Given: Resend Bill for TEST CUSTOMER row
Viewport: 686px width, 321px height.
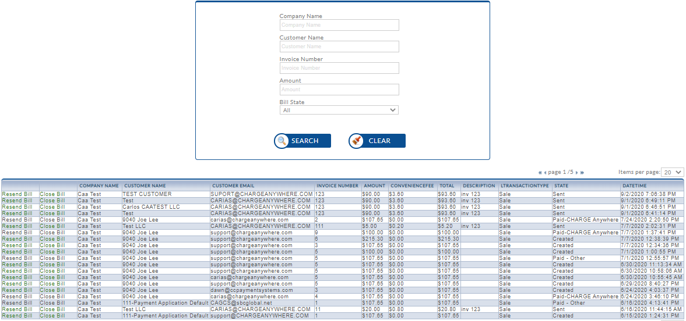Looking at the screenshot, I should pos(17,194).
